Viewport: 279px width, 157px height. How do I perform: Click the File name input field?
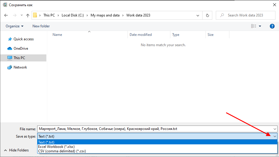pos(154,129)
